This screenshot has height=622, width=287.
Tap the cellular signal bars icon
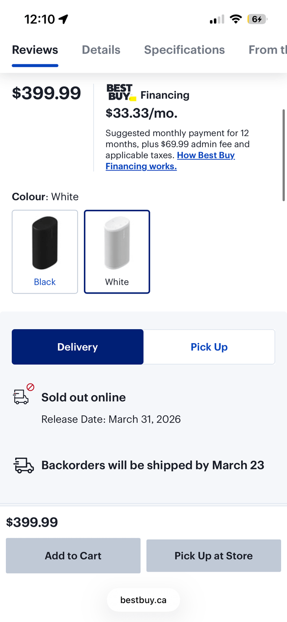coord(217,19)
